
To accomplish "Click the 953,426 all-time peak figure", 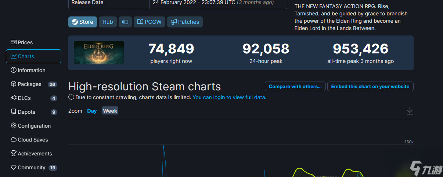I will [x=360, y=49].
